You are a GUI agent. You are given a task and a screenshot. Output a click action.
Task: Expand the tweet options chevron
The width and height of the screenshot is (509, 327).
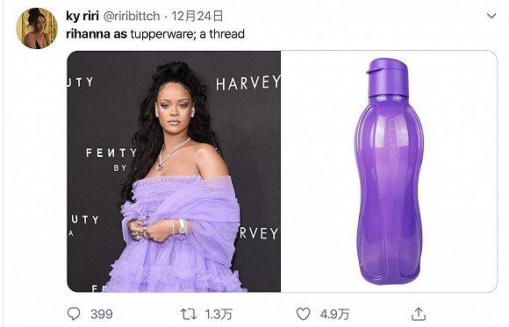click(491, 16)
